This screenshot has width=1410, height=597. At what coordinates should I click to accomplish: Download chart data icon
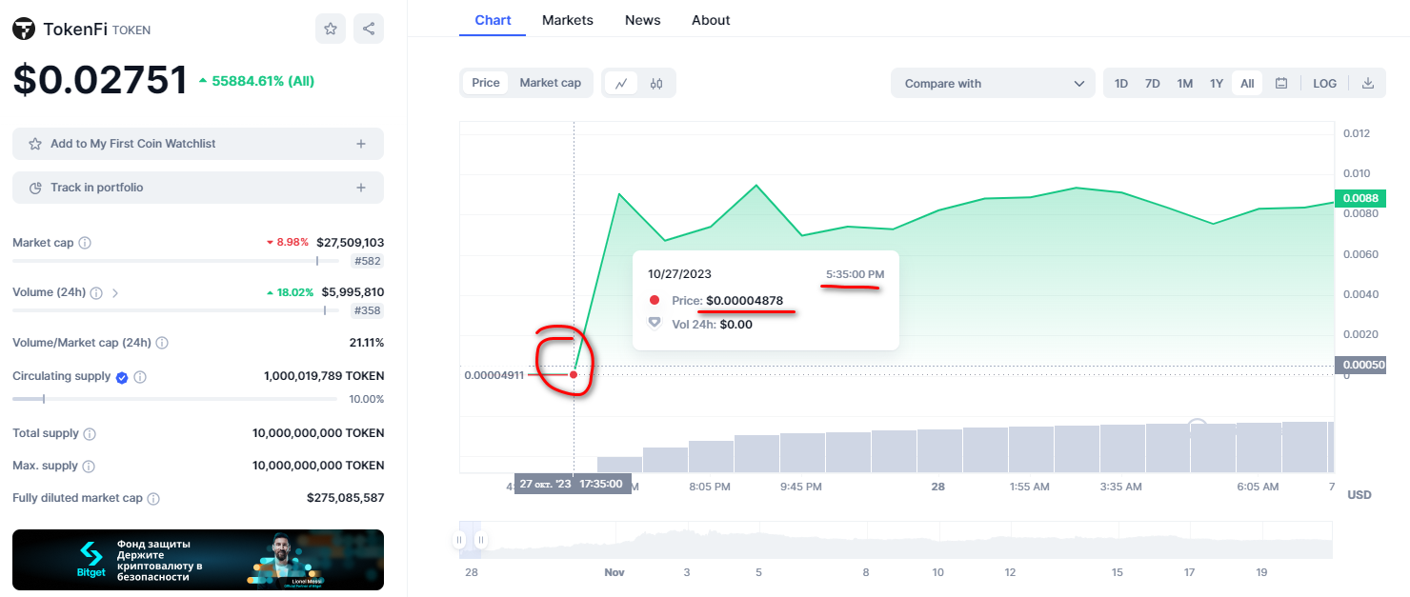(1368, 84)
